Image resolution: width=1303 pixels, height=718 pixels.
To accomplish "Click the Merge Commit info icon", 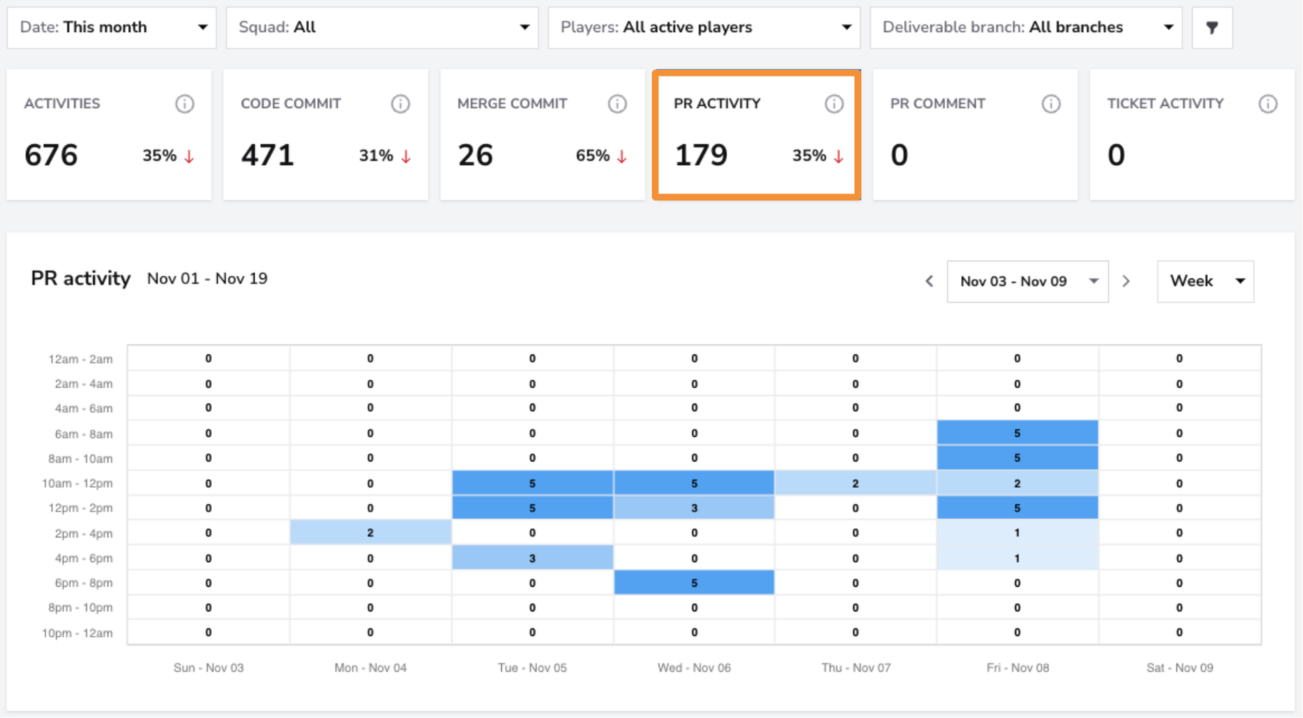I will pos(617,104).
